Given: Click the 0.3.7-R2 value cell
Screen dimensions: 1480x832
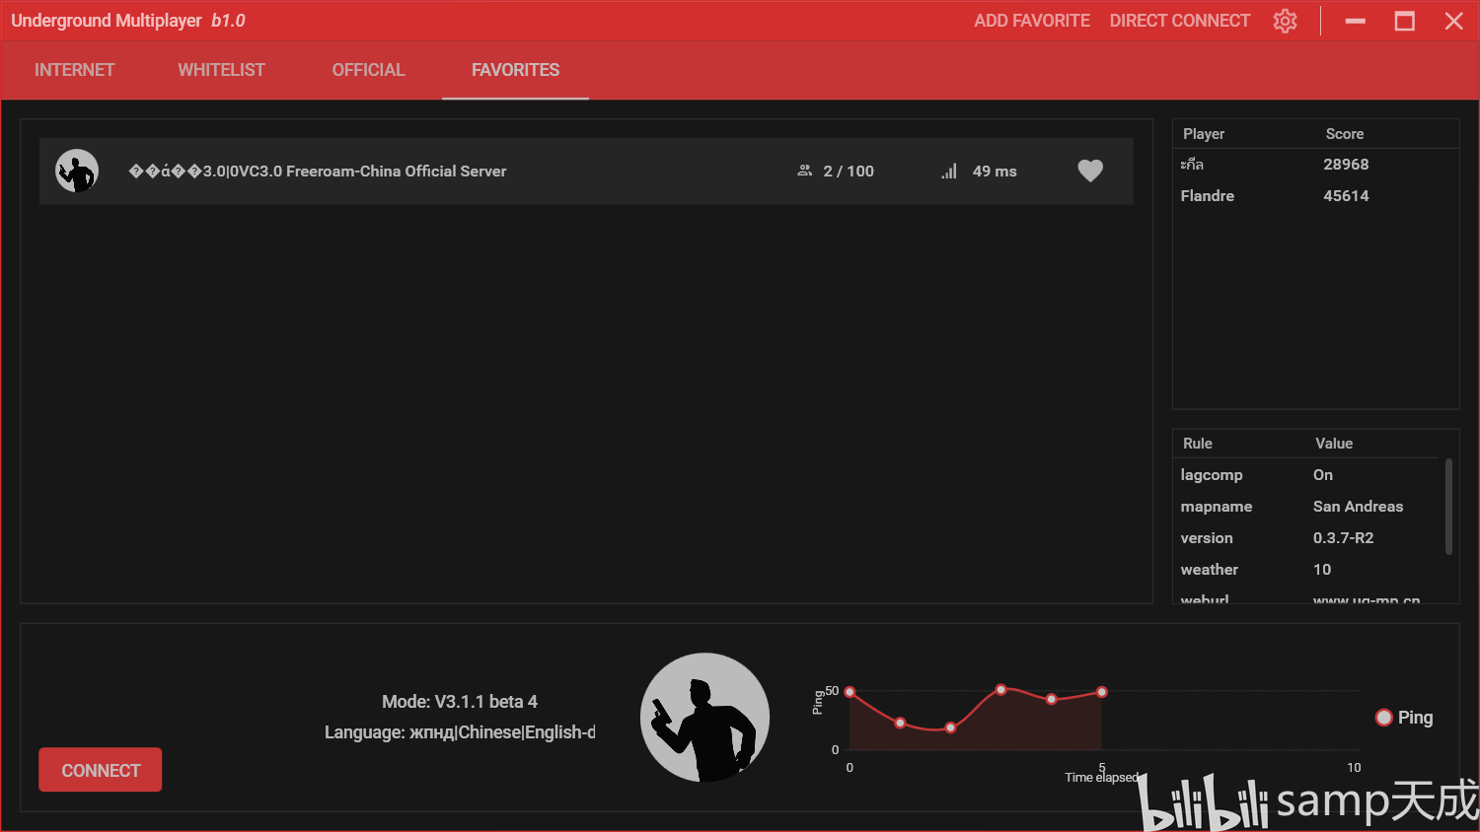Looking at the screenshot, I should click(1343, 538).
